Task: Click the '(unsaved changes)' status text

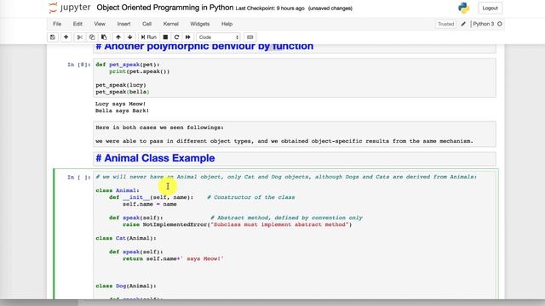Action: (x=330, y=8)
